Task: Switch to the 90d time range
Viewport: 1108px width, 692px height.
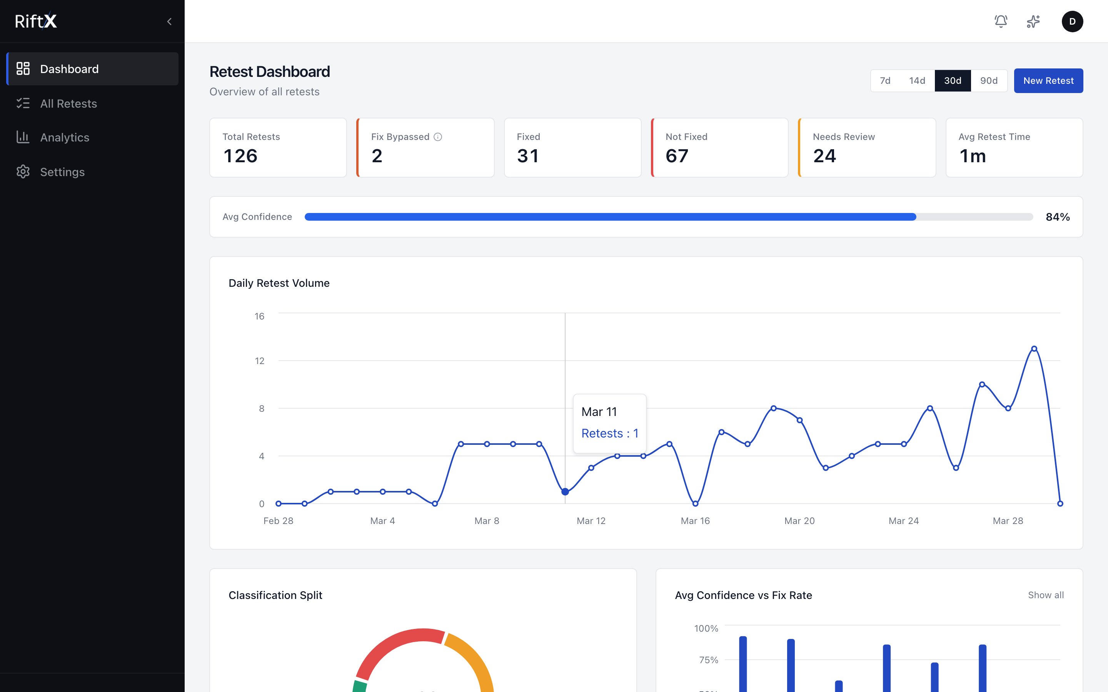Action: pos(988,81)
